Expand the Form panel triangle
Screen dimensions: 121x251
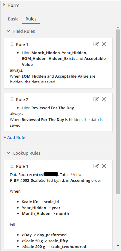(4, 5)
